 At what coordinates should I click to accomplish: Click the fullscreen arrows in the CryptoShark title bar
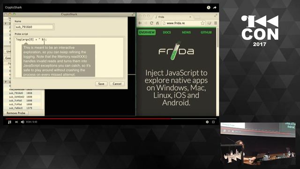click(133, 14)
